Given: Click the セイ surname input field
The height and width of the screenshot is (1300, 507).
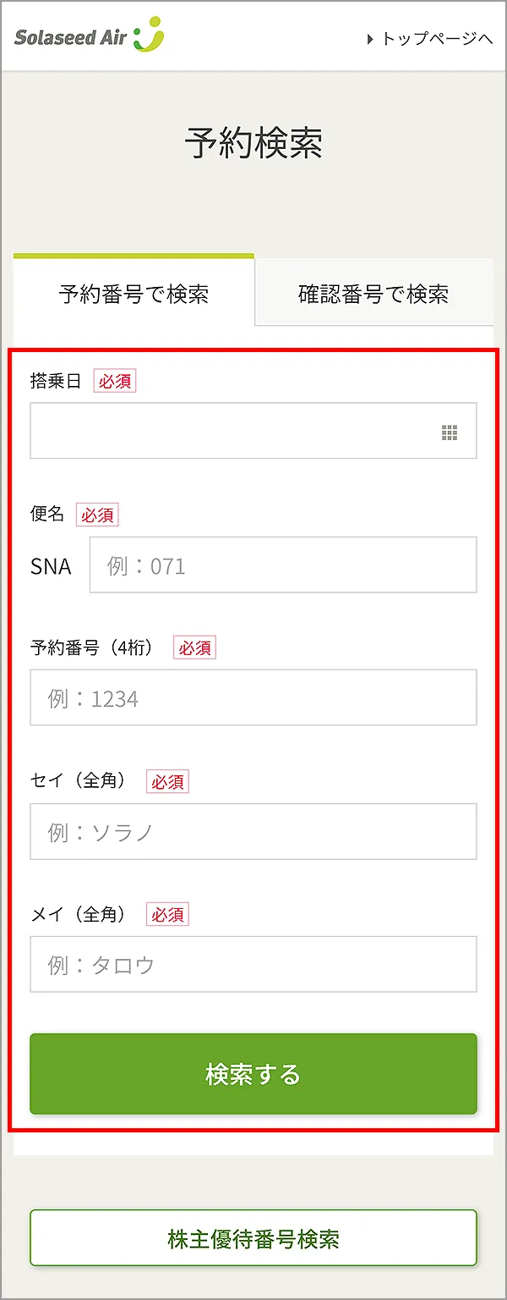Looking at the screenshot, I should 253,831.
